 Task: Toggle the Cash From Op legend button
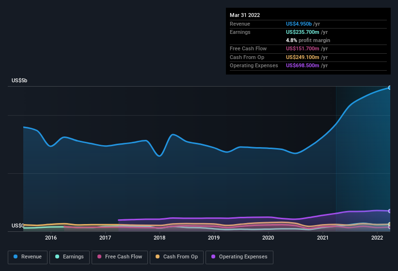176,257
